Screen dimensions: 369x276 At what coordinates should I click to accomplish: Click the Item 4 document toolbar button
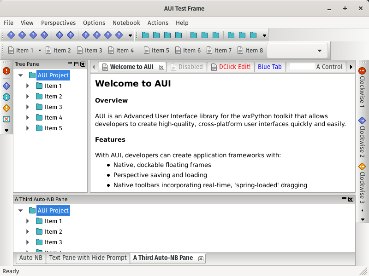pos(121,50)
